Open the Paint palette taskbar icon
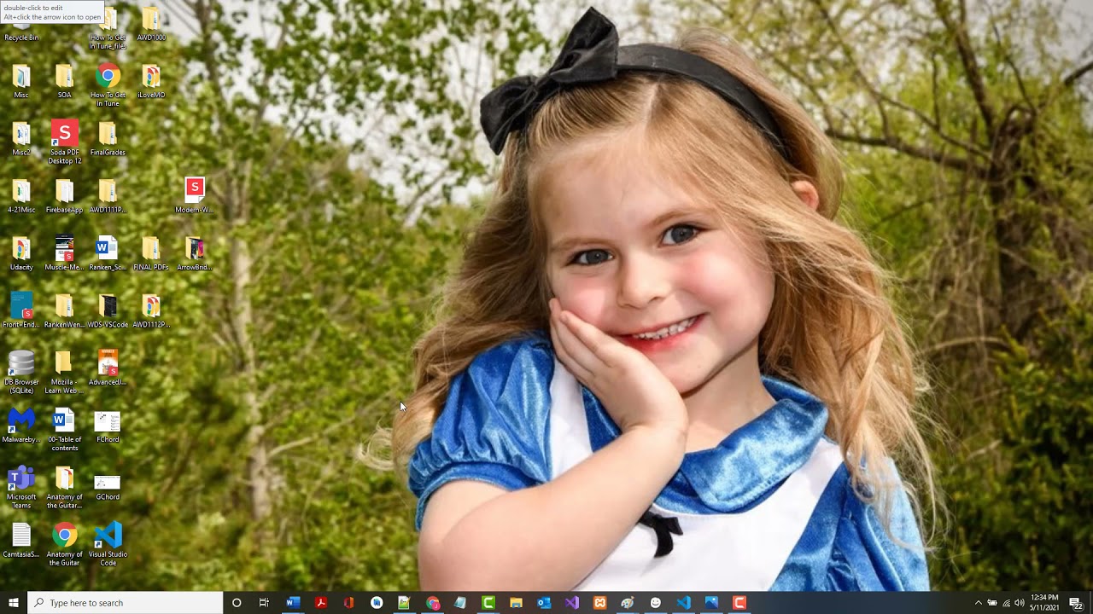 tap(628, 603)
